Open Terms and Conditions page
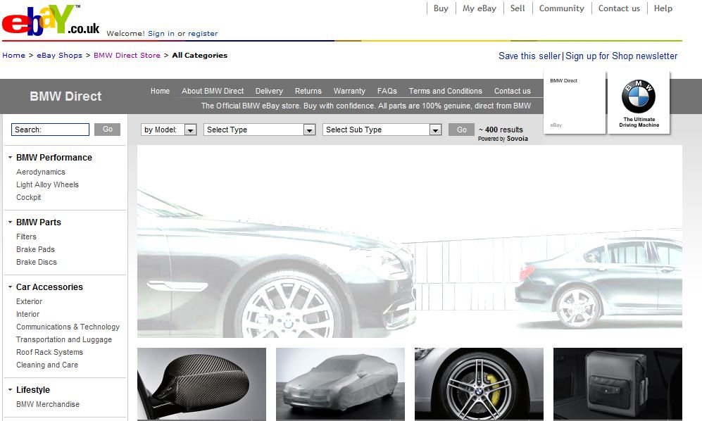The image size is (702, 421). tap(446, 91)
